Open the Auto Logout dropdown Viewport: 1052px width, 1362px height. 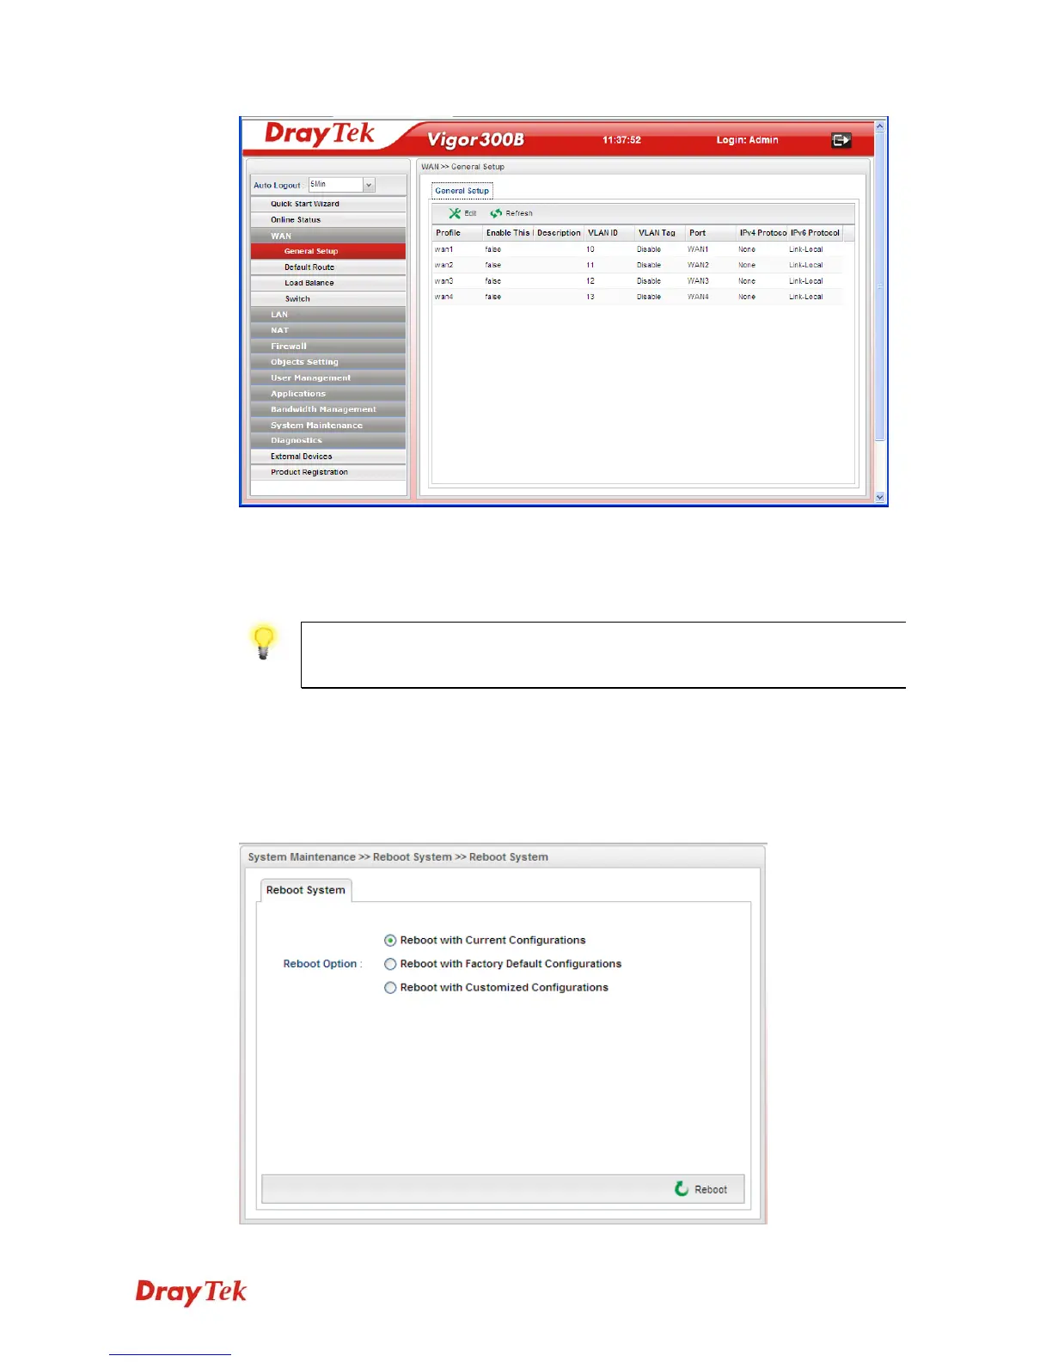click(369, 185)
